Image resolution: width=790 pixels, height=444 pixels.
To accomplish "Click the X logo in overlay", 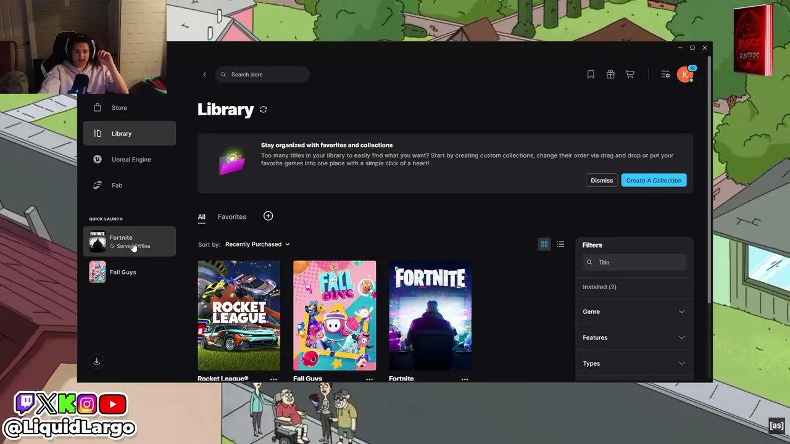I will 47,405.
